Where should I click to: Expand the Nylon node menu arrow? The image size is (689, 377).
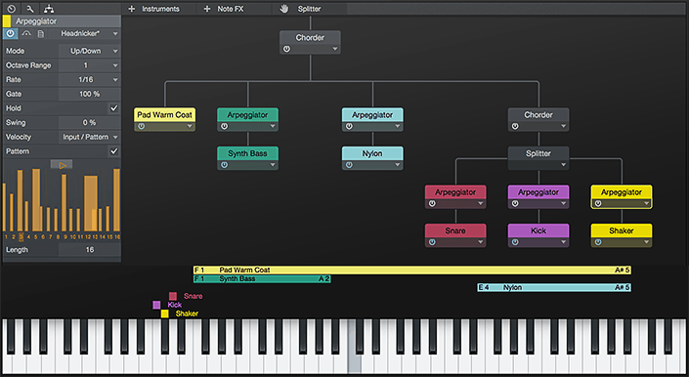pos(397,165)
